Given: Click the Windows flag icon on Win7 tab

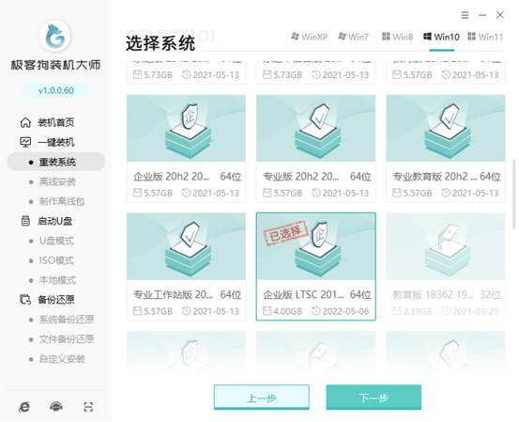Looking at the screenshot, I should point(342,37).
